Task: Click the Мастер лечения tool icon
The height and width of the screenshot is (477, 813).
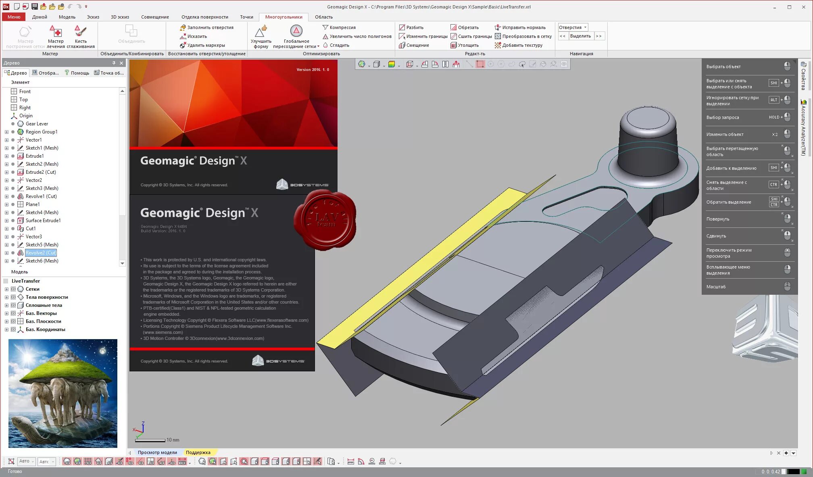Action: point(56,31)
